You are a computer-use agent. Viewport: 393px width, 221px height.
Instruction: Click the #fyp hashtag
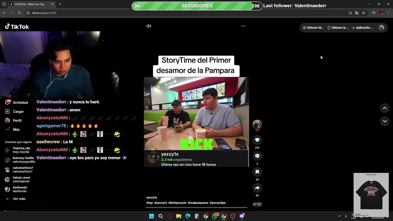150,203
